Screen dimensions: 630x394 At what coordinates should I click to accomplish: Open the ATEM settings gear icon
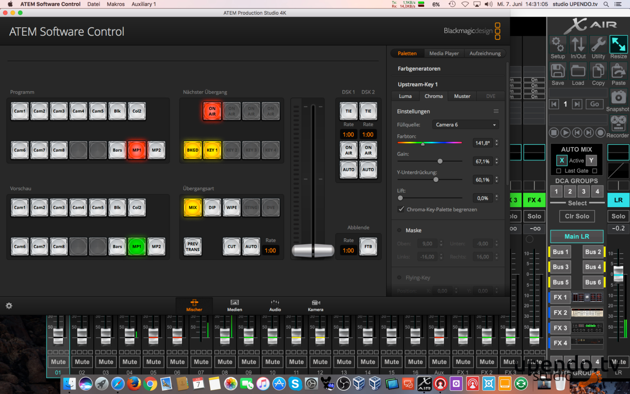(9, 306)
